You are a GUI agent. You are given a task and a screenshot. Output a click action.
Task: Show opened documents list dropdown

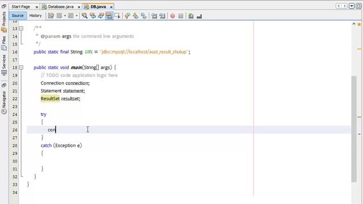click(352, 6)
